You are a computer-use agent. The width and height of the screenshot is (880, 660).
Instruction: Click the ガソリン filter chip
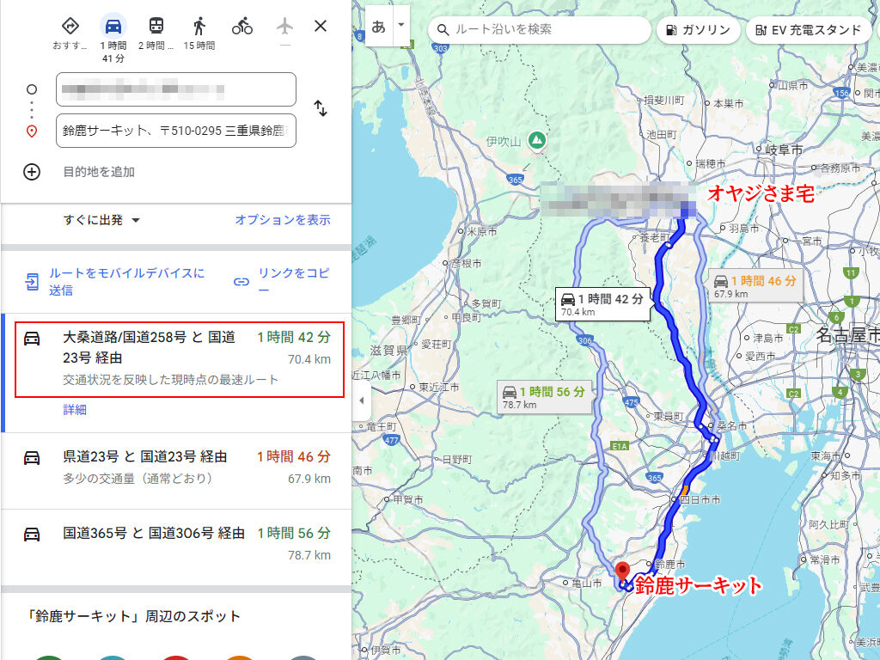(x=698, y=30)
